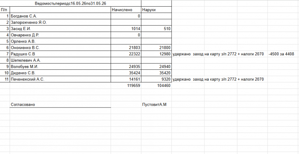This screenshot has width=299, height=154.
Task: Click row number 11 beside Печенежский
Action: [x=5, y=79]
